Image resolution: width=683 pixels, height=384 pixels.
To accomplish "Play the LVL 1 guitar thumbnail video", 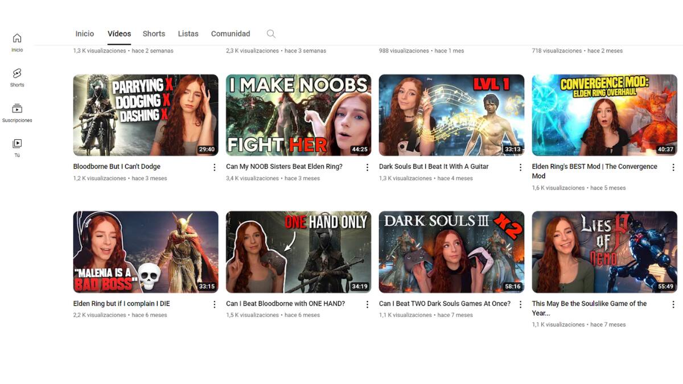I will 451,115.
